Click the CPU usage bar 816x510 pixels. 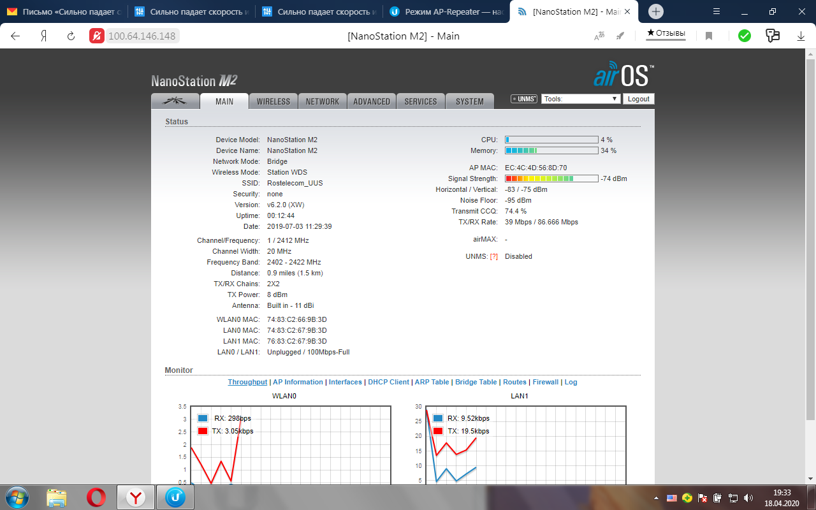[x=551, y=140]
